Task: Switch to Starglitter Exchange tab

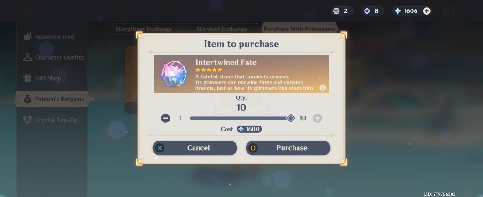Action: (144, 29)
